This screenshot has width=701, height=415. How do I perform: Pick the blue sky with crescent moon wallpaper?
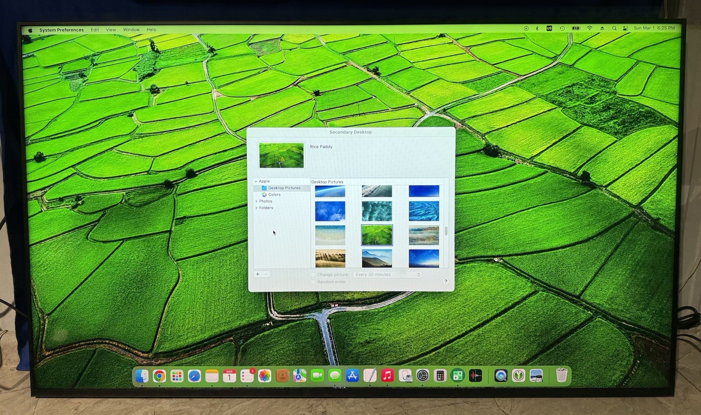(330, 211)
